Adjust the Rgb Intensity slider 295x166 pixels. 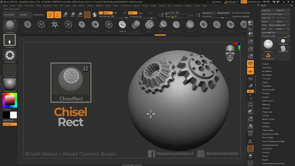113,17
